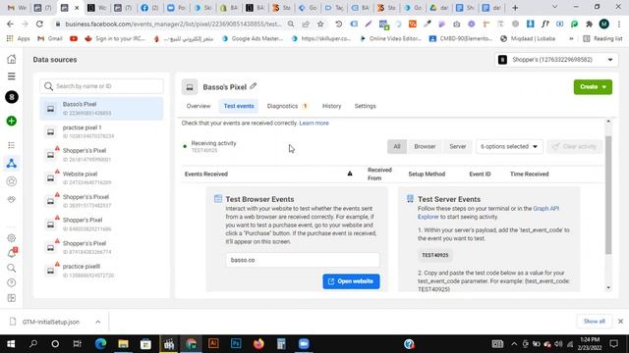Image resolution: width=629 pixels, height=353 pixels.
Task: Expand the GTM-InitialSetup.json download options
Action: pyautogui.click(x=98, y=322)
